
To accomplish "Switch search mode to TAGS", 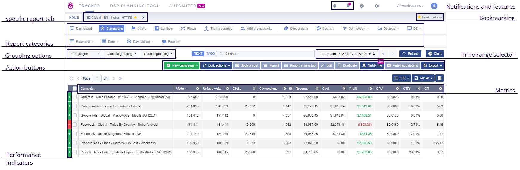I will coord(210,54).
